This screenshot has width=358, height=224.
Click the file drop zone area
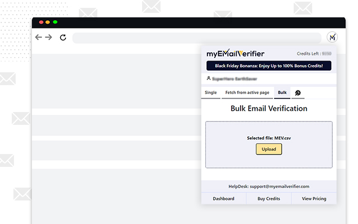(x=268, y=144)
